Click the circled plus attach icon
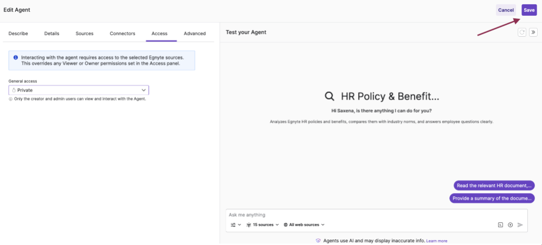This screenshot has height=245, width=542. [510, 224]
